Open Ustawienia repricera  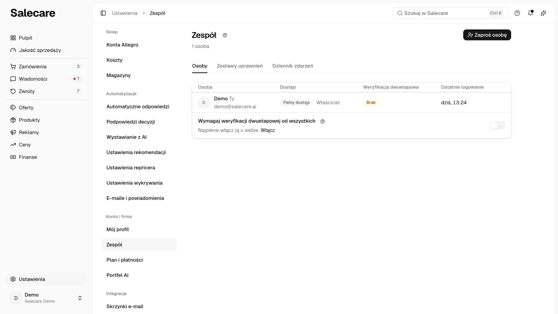tap(139, 167)
